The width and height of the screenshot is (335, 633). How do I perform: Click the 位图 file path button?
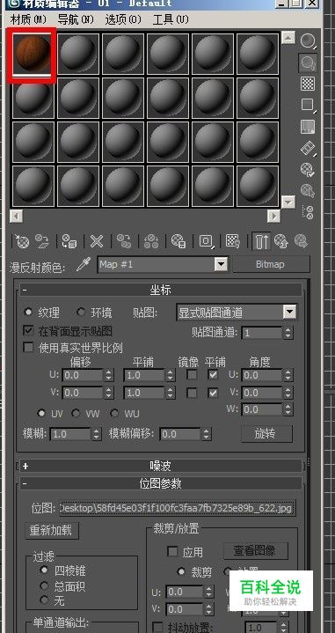click(x=178, y=508)
